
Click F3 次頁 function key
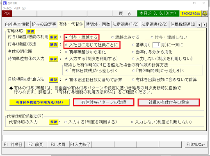(x=58, y=145)
